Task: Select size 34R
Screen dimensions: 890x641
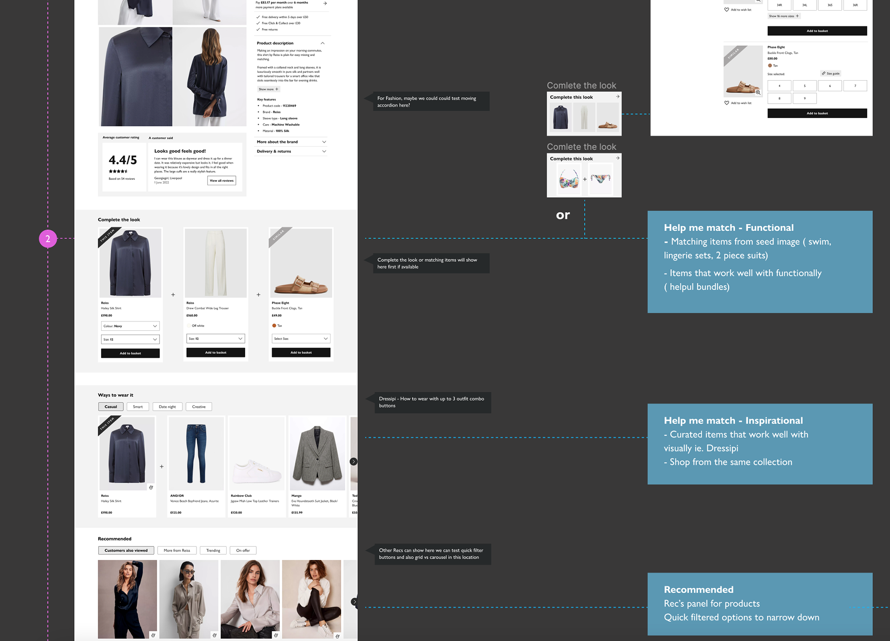Action: (780, 5)
